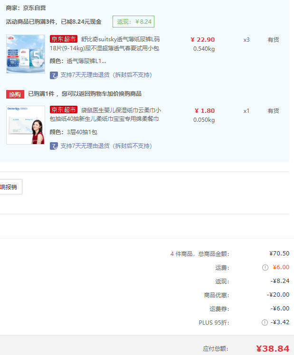
Task: Select the x3 quantity text
Action: click(x=247, y=40)
